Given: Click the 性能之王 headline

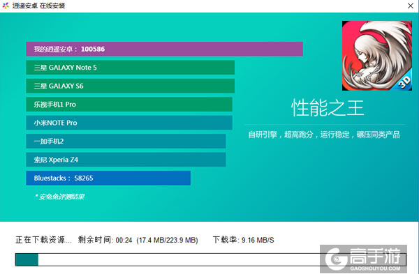Looking at the screenshot, I should point(328,108).
